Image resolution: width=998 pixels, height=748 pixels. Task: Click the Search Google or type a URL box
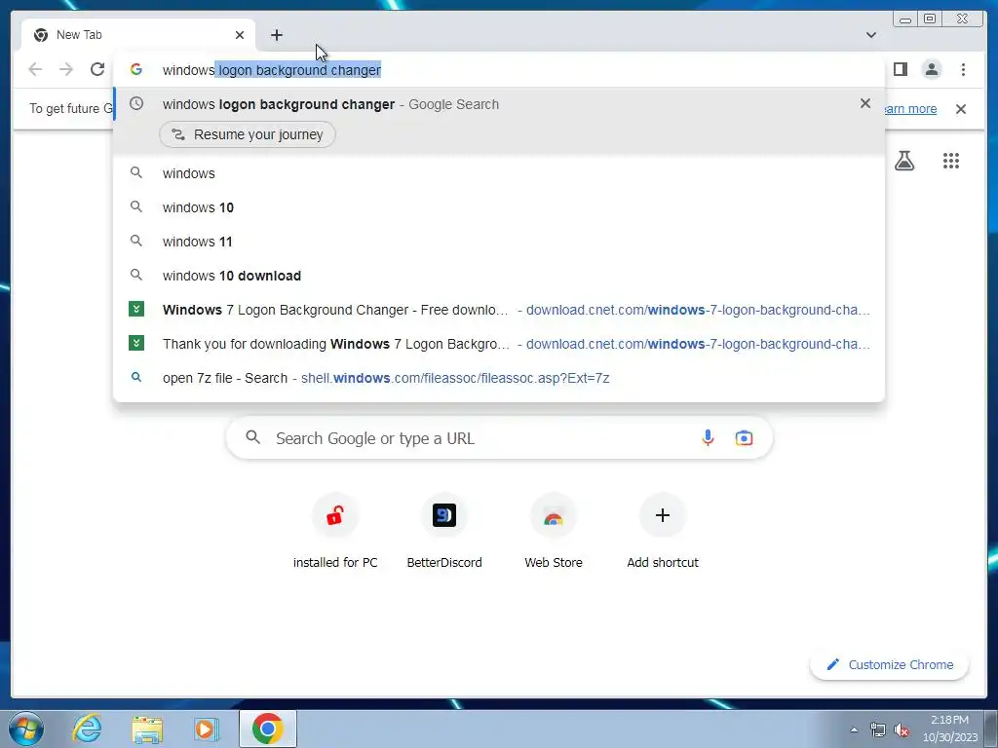(x=500, y=438)
